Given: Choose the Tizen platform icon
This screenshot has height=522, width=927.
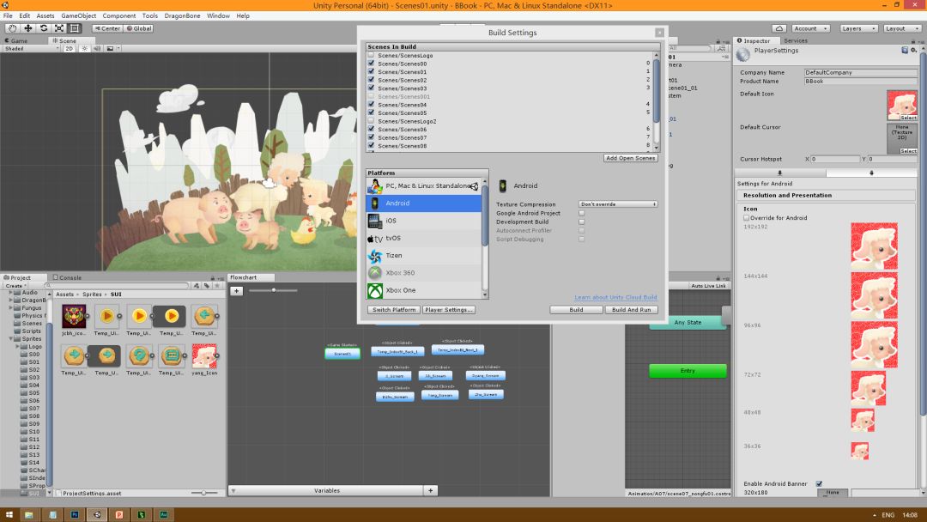Looking at the screenshot, I should point(375,256).
